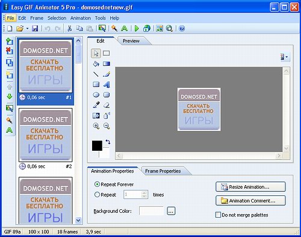Select the line drawing tool

click(x=96, y=74)
